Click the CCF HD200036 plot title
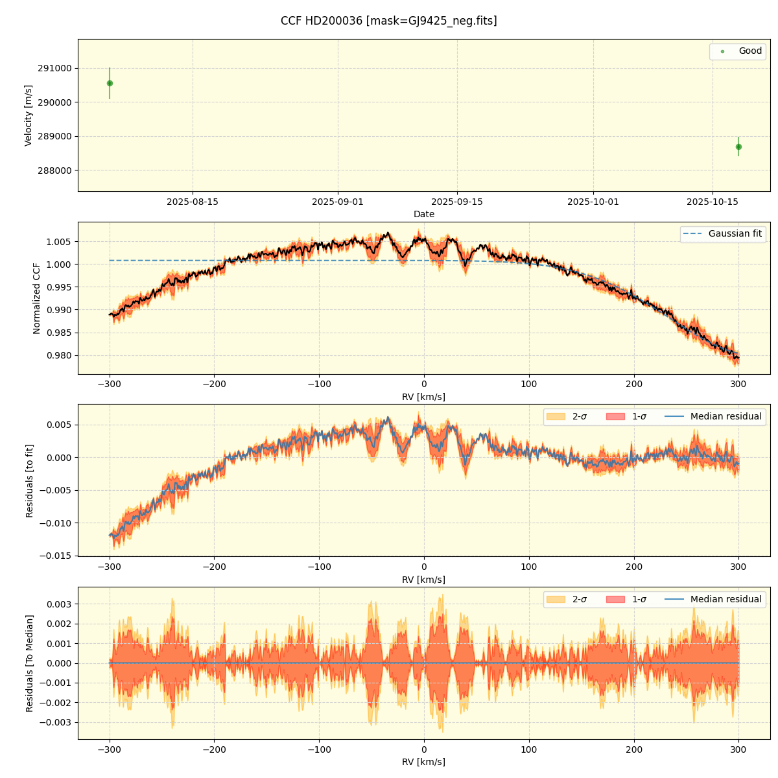 pyautogui.click(x=389, y=19)
